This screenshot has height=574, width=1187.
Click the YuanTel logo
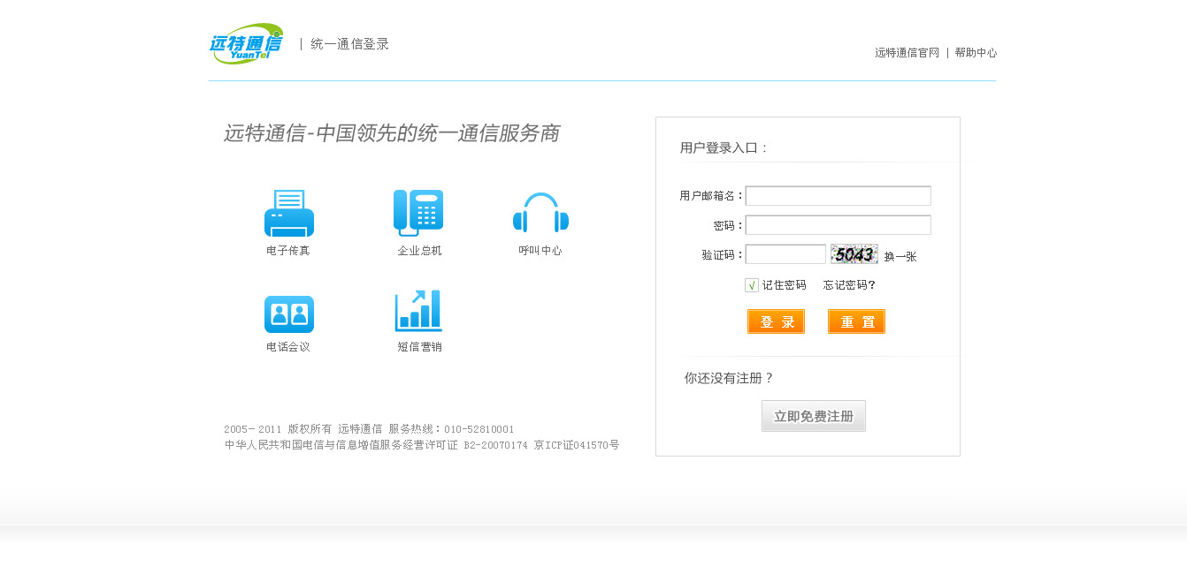click(x=247, y=44)
